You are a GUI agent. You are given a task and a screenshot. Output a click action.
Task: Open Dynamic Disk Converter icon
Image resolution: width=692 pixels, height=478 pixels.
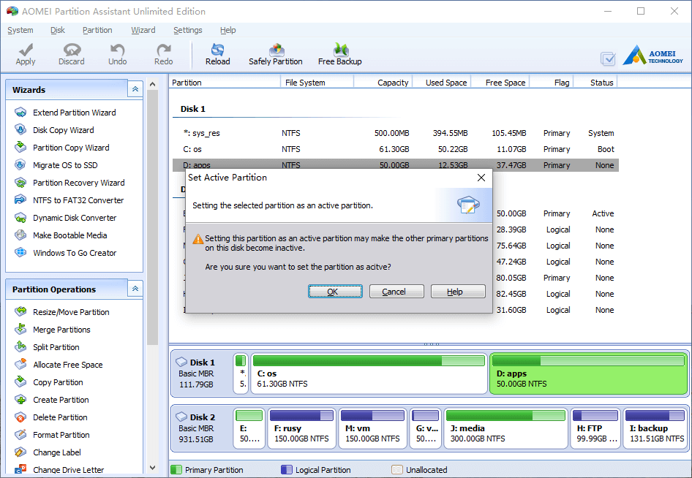click(20, 218)
